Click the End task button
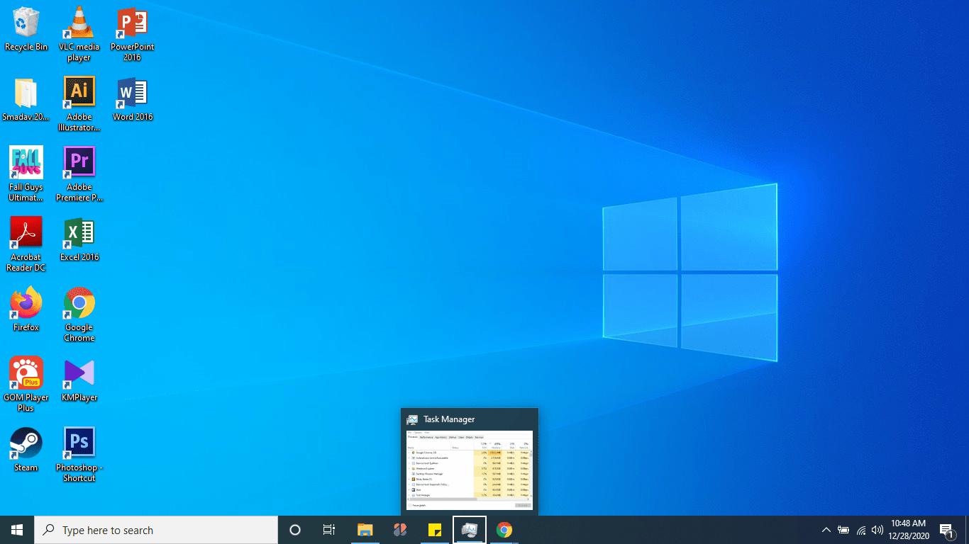This screenshot has width=969, height=544. pyautogui.click(x=523, y=505)
